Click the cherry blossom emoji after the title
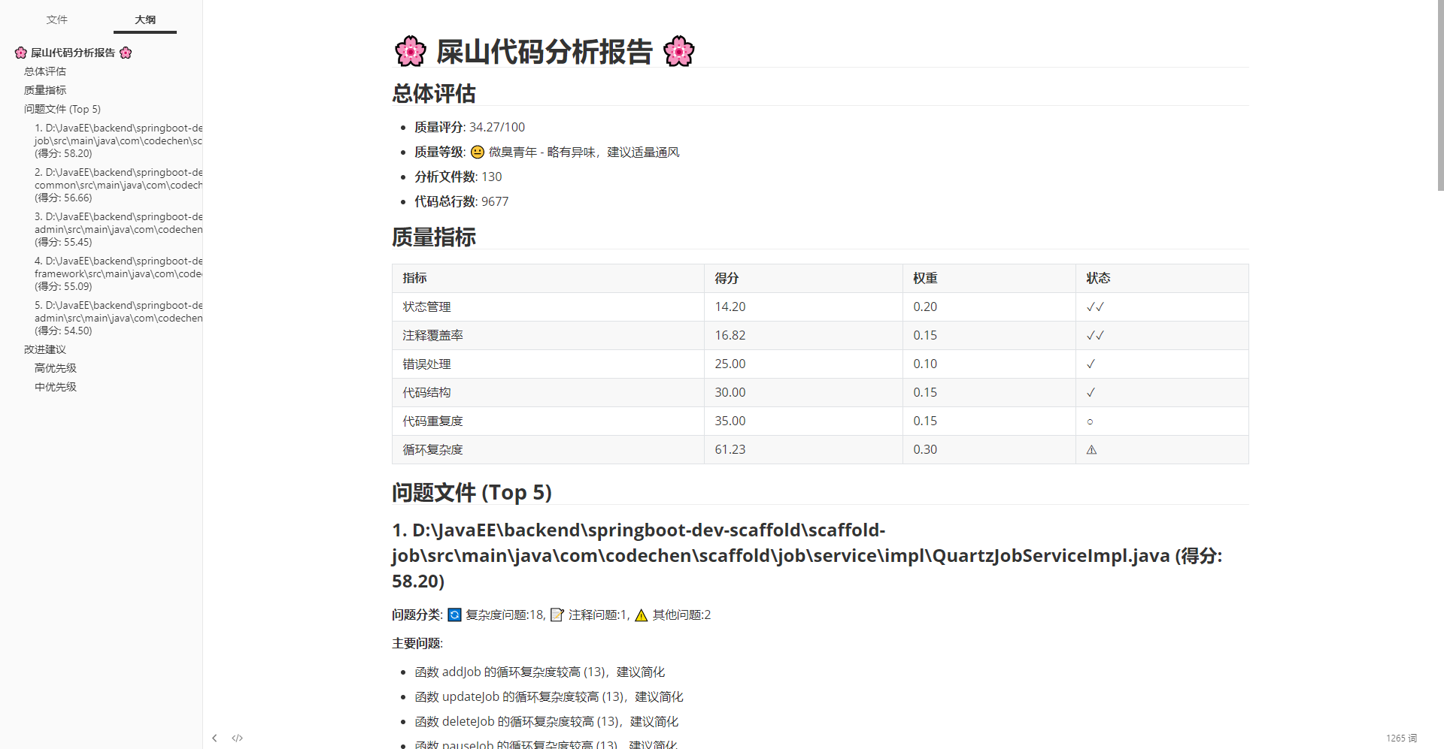The width and height of the screenshot is (1444, 749). pyautogui.click(x=678, y=52)
